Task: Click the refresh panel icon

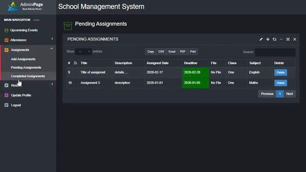Action: click(274, 39)
